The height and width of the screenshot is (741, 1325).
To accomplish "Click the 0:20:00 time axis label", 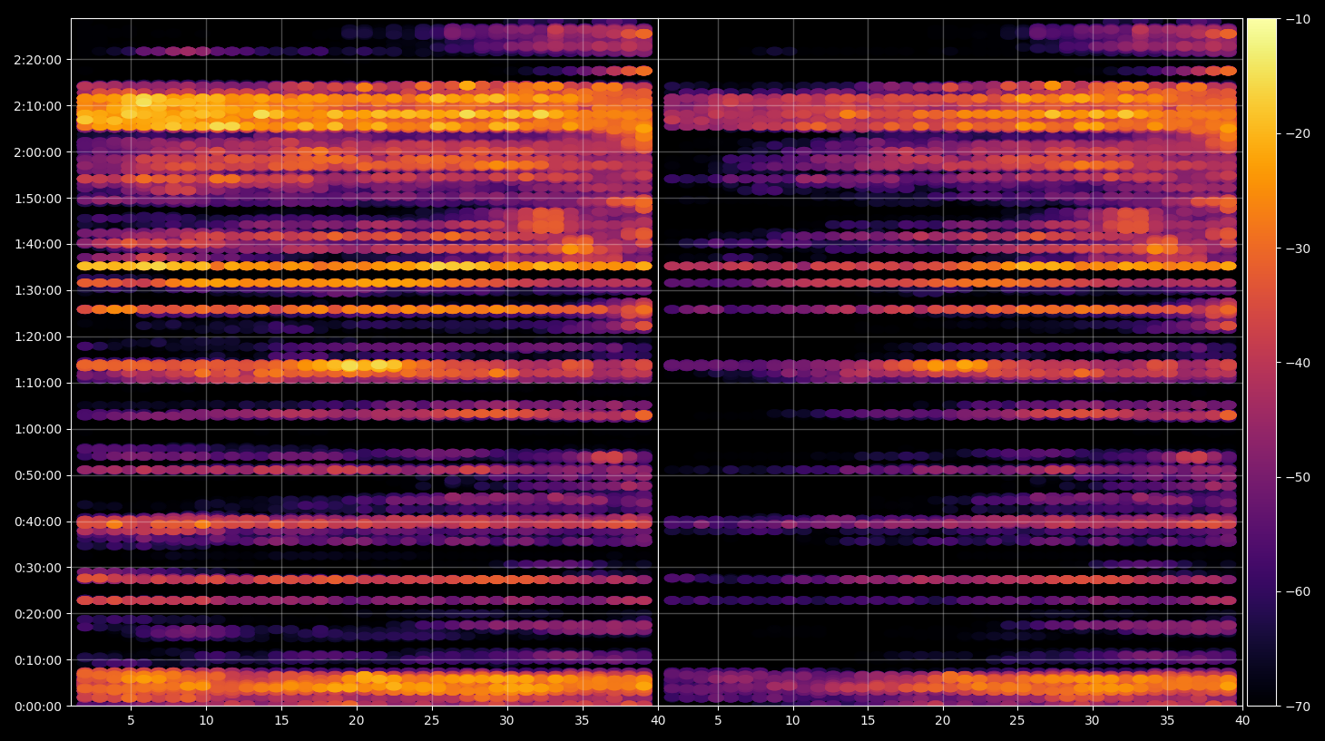I will pyautogui.click(x=38, y=614).
